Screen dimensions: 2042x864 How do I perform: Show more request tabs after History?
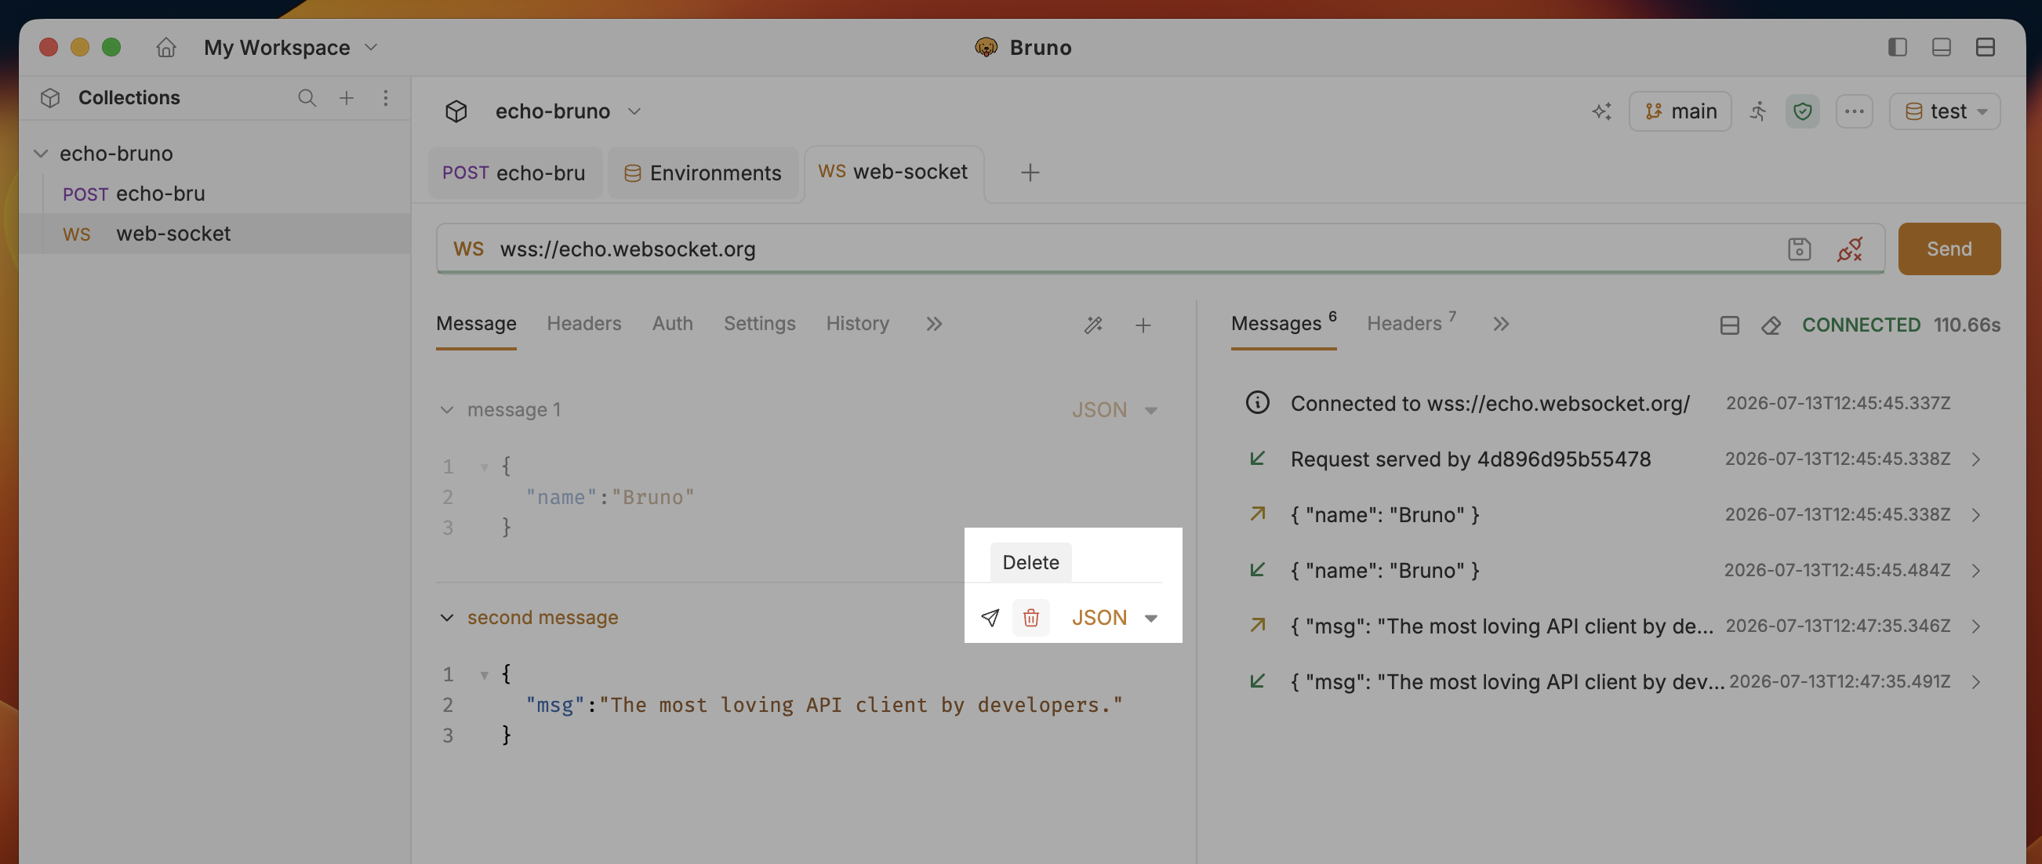point(934,323)
